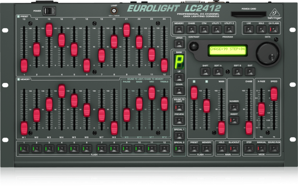
Task: Push channel FLASH button 11
Action: pyautogui.click(x=152, y=149)
